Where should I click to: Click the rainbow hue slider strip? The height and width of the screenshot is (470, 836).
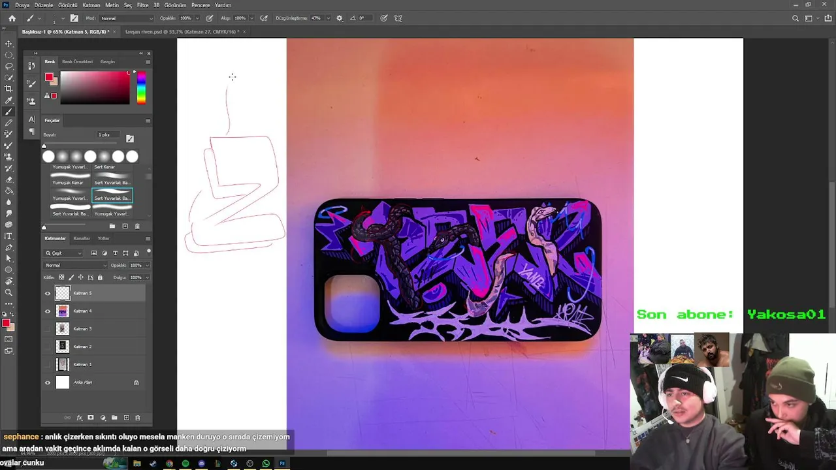pyautogui.click(x=141, y=87)
